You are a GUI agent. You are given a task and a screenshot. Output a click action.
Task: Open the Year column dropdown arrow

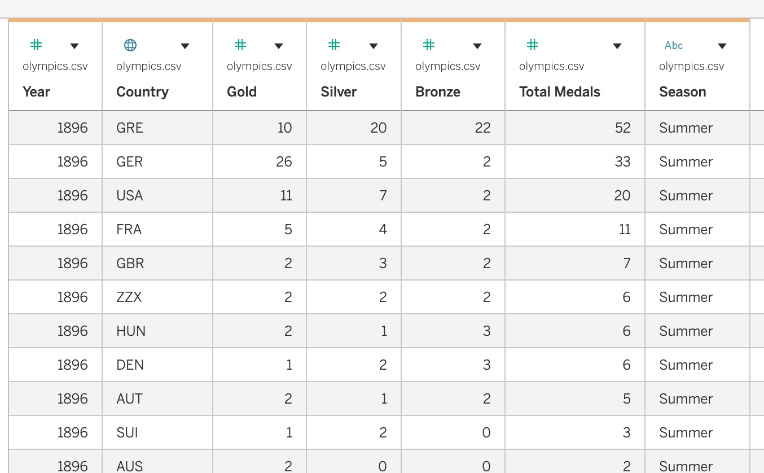click(x=74, y=46)
